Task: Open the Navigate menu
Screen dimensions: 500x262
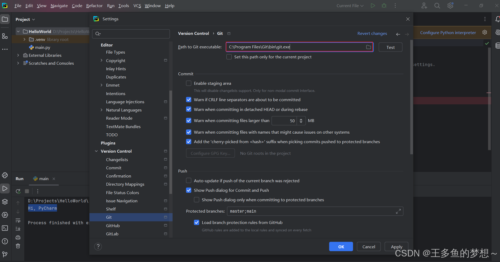Action: click(x=59, y=6)
